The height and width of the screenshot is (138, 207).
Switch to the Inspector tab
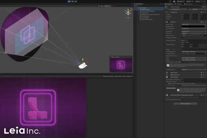(169, 4)
